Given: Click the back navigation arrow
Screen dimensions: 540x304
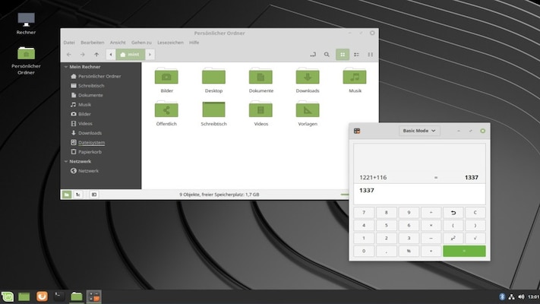Looking at the screenshot, I should coord(69,55).
